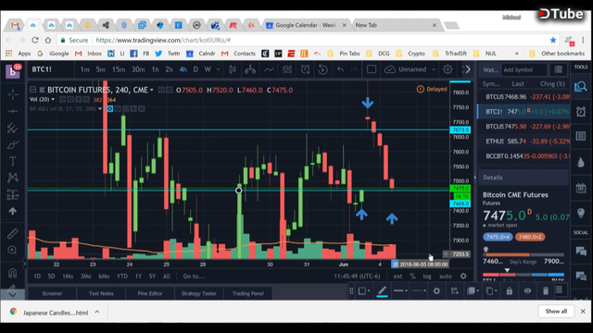Viewport: 593px width, 333px height.
Task: Toggle auto scale mode
Action: pyautogui.click(x=445, y=276)
